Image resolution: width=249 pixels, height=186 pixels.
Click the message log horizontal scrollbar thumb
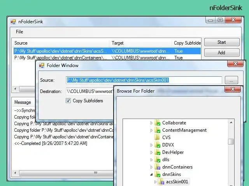pyautogui.click(x=67, y=173)
